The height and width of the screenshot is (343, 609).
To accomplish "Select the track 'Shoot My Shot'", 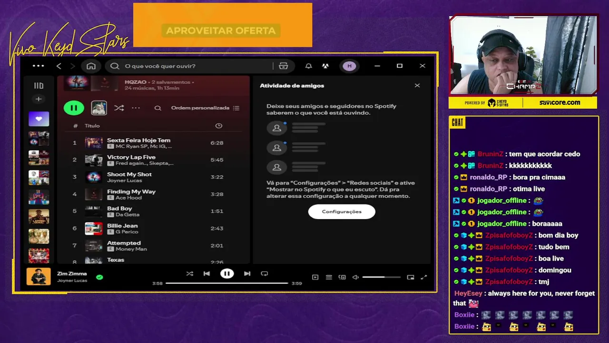I will click(129, 174).
